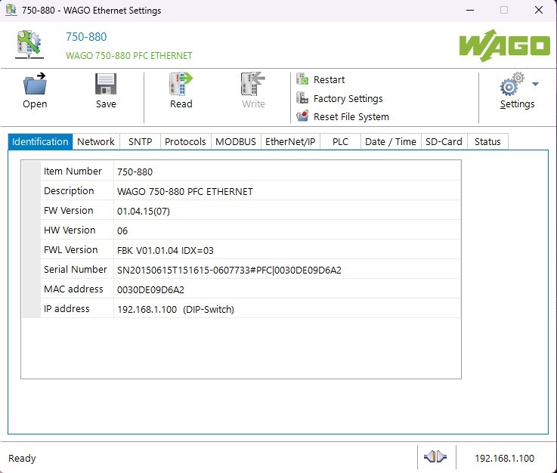The image size is (557, 473).
Task: Click the green WAGO logo
Action: (504, 45)
